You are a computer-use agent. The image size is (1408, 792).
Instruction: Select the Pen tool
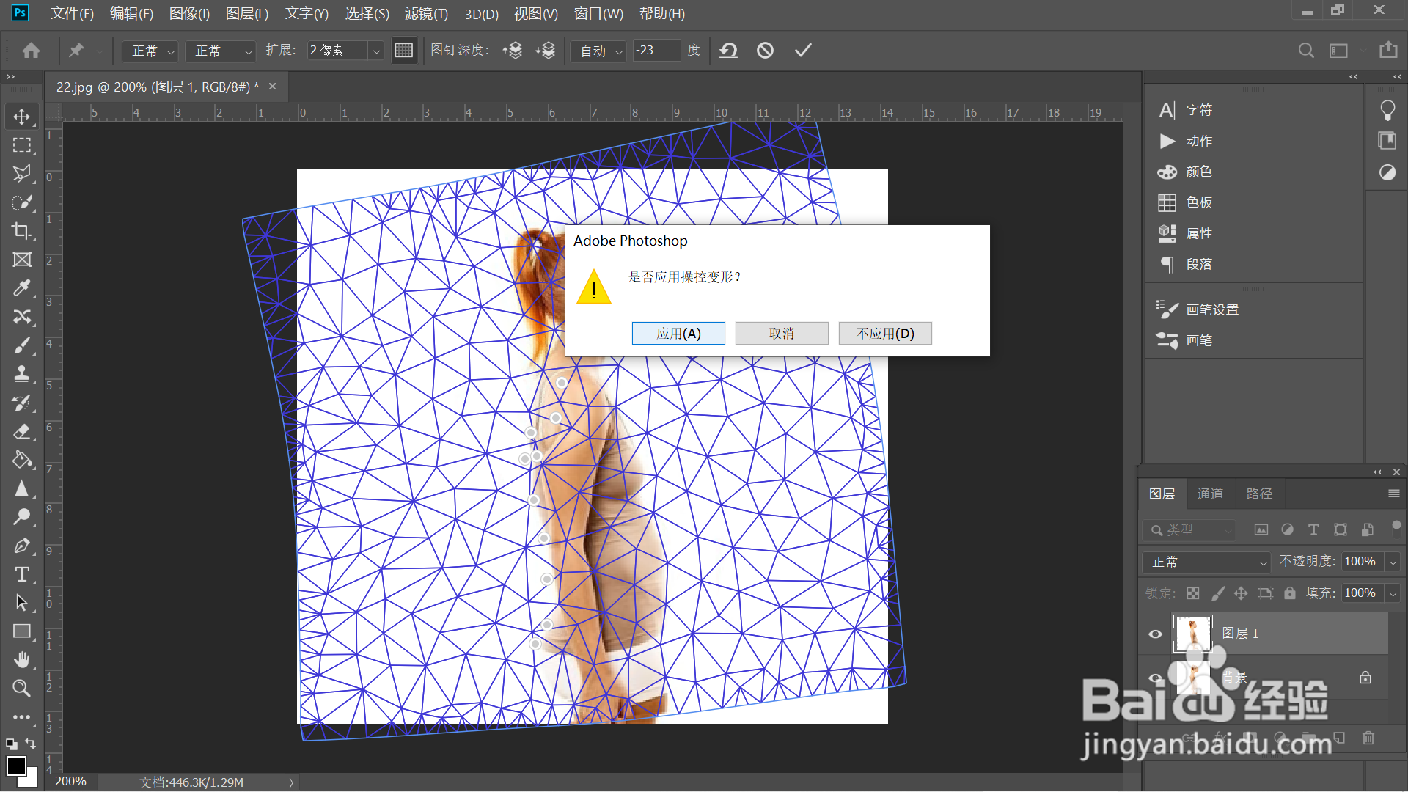22,546
